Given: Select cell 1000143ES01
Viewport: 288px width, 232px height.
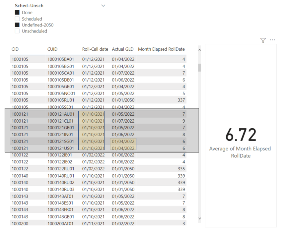Looking at the screenshot, I should pyautogui.click(x=60, y=203).
